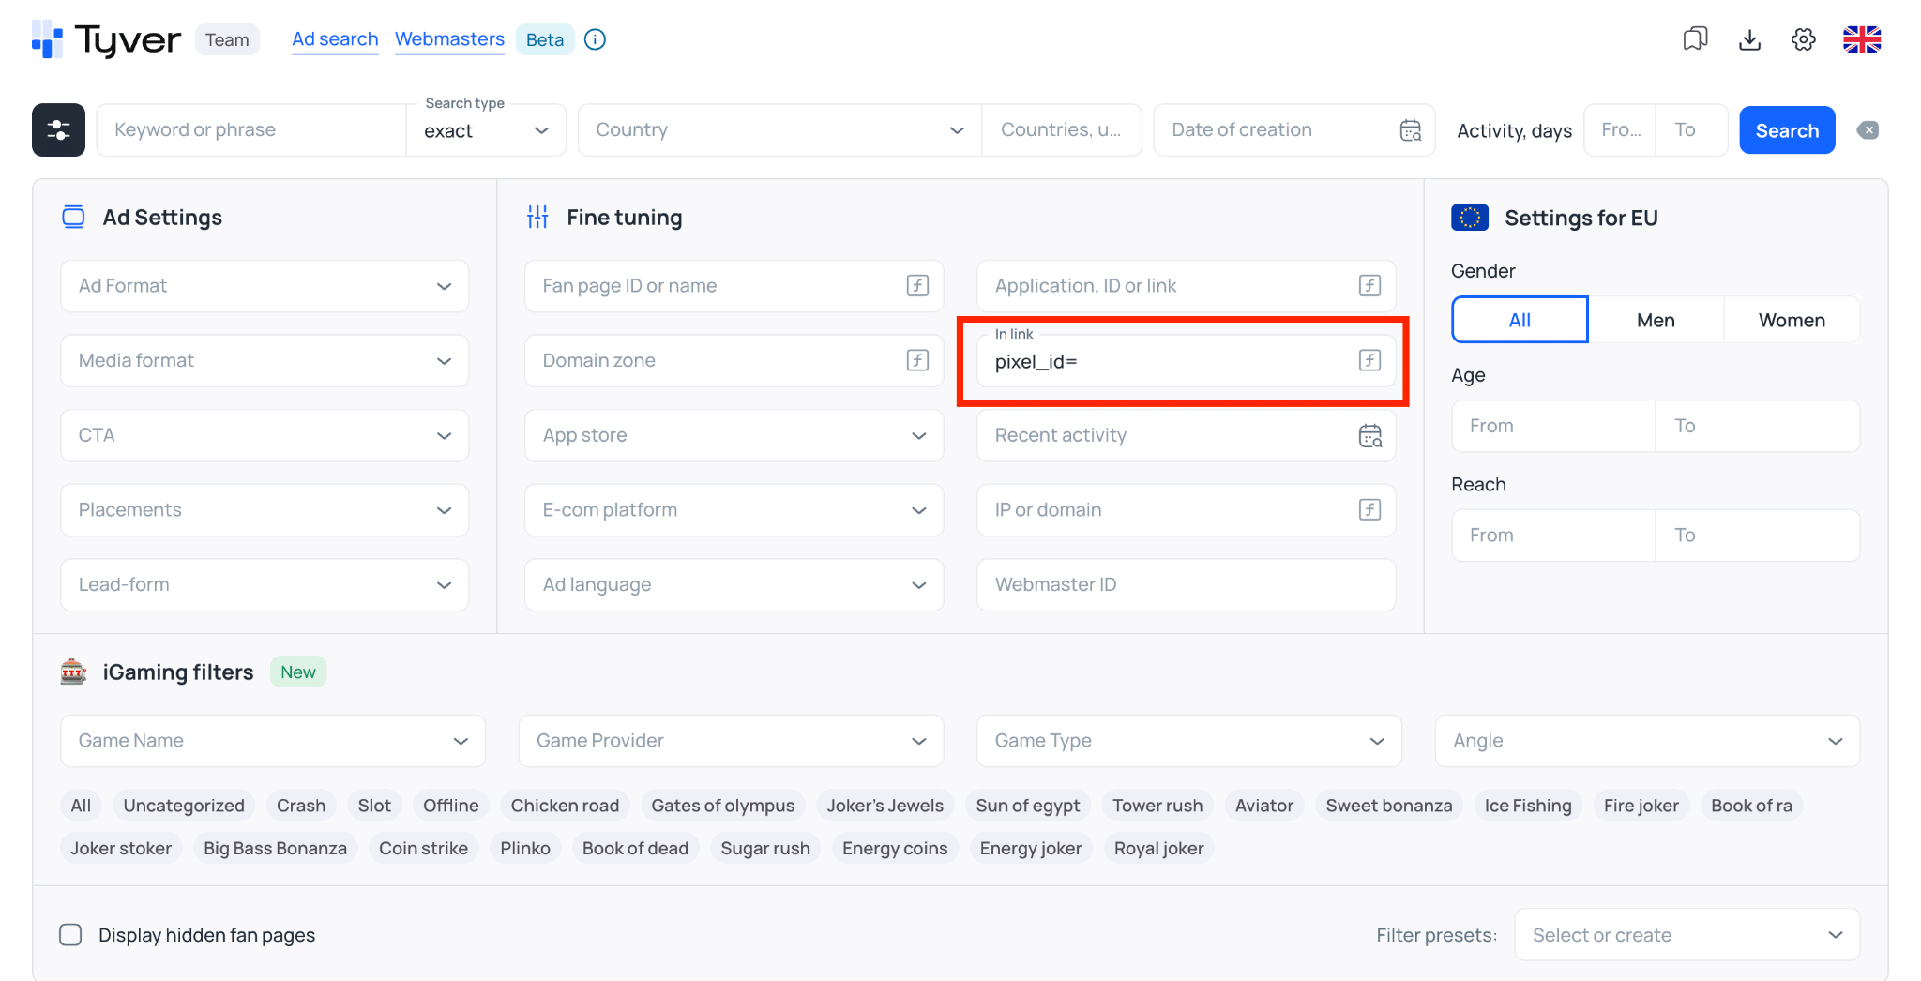Expand the CTA dropdown
The height and width of the screenshot is (981, 1921).
265,435
